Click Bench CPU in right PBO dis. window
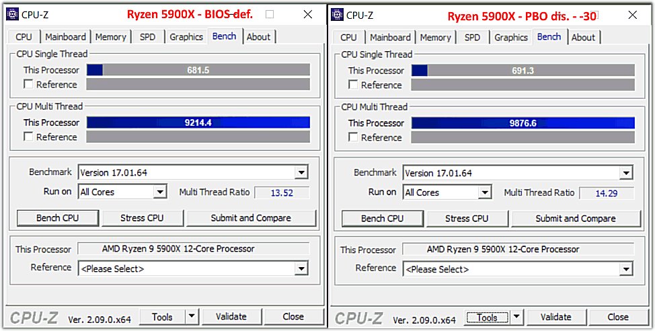The image size is (655, 331). [382, 218]
